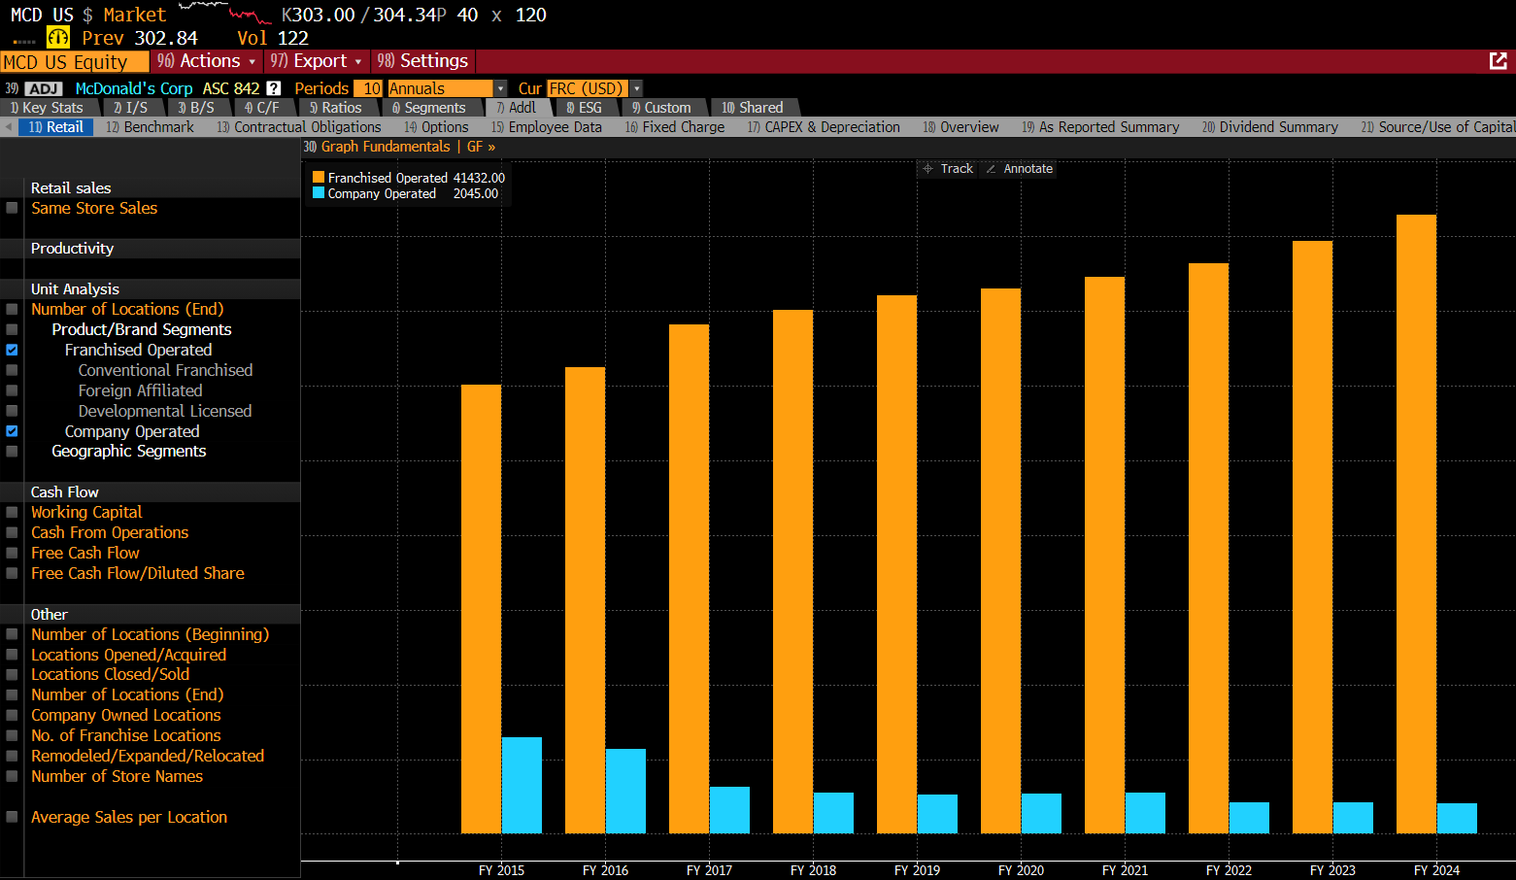Expand the FRC (USD) currency dropdown arrow
This screenshot has width=1516, height=880.
tap(636, 88)
